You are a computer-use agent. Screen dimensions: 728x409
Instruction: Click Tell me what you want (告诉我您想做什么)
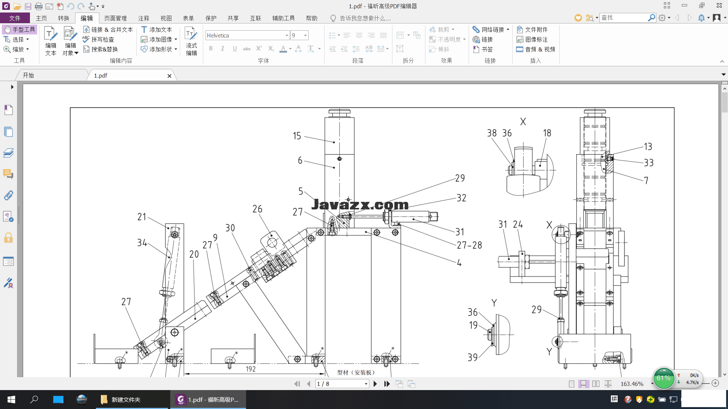pos(360,18)
